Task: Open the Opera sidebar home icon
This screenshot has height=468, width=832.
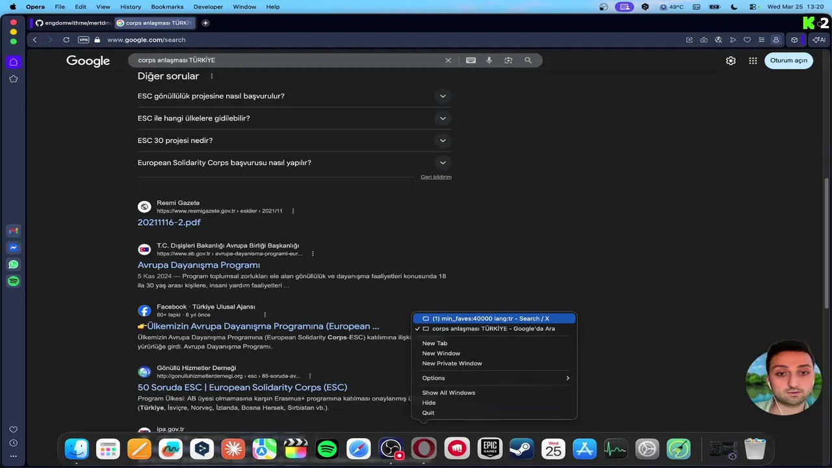Action: 14,62
